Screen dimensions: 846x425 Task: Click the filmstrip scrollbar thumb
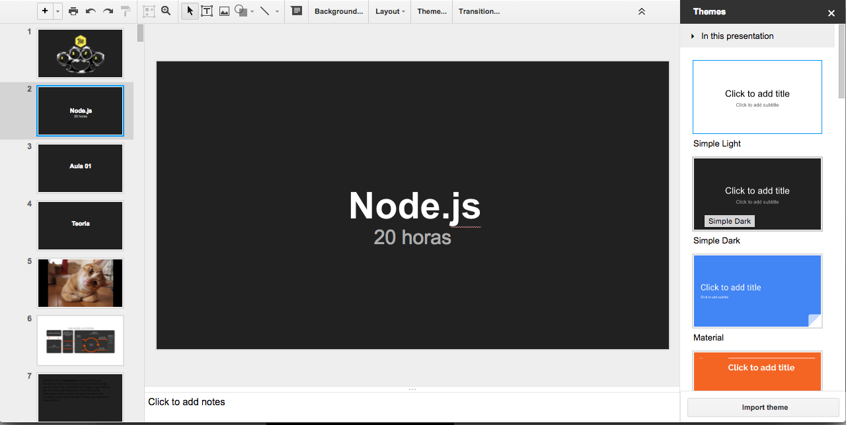140,32
